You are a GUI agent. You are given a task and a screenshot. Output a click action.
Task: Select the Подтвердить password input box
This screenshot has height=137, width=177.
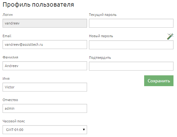(131, 66)
